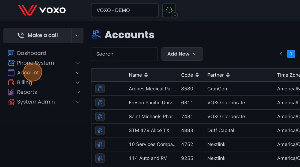The width and height of the screenshot is (300, 167).
Task: Select Account in the sidebar menu
Action: tap(28, 73)
